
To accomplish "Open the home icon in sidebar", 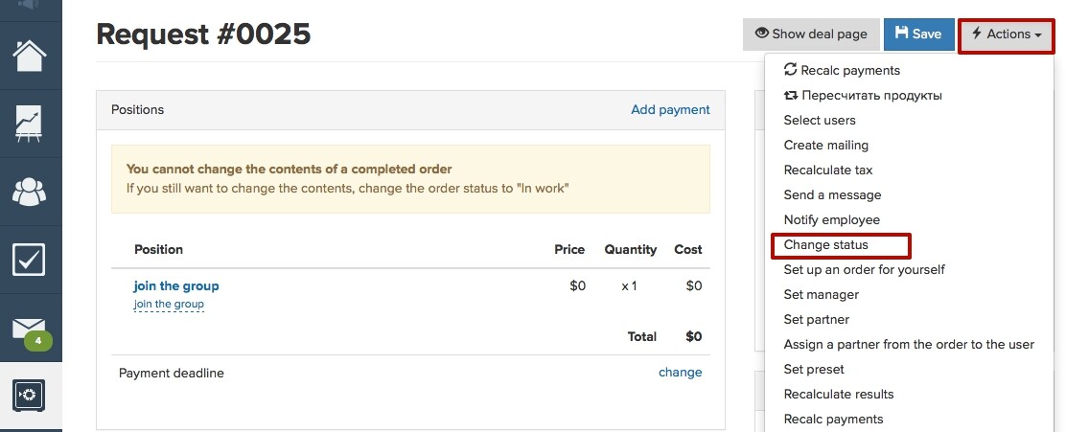I will click(30, 56).
